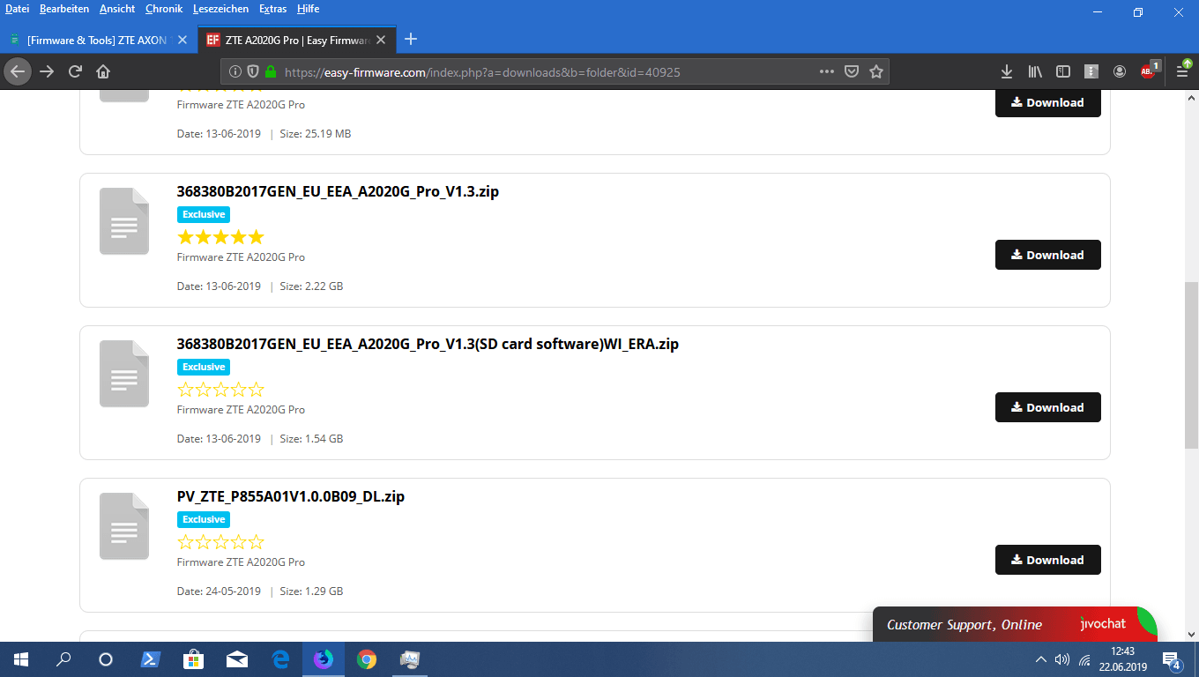Open the Mail app in taskbar
Screen dimensions: 1199x677
[236, 659]
